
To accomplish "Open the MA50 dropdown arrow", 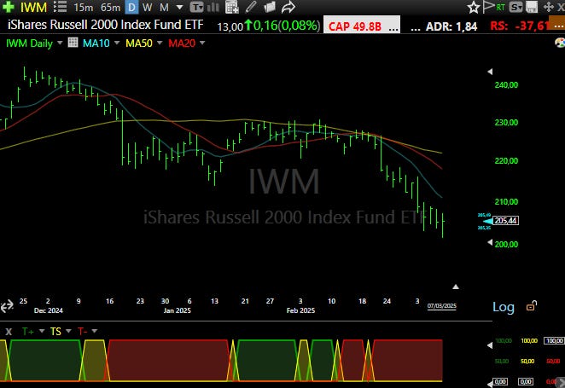I will tap(160, 43).
